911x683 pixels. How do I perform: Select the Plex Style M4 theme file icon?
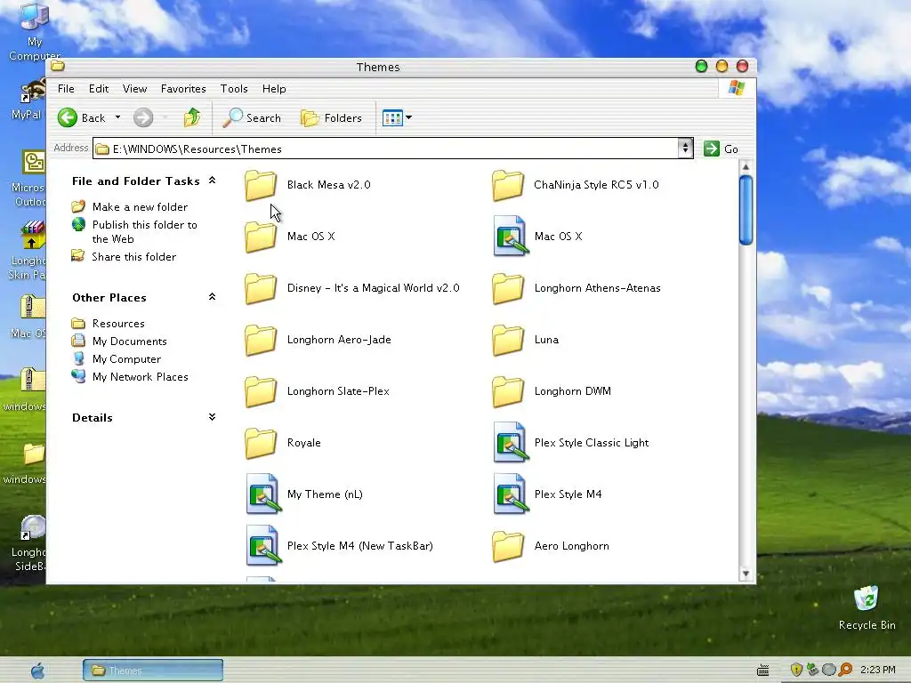[510, 494]
